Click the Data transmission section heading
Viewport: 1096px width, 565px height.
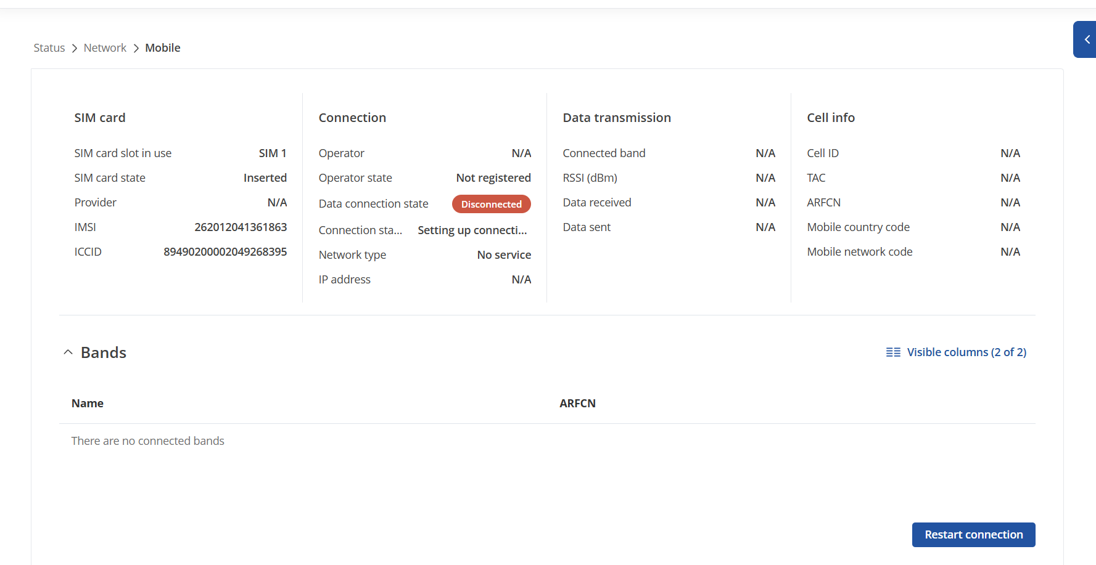coord(617,118)
